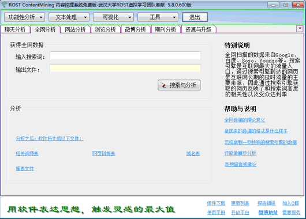Focus the 输出文件 path field

point(125,68)
